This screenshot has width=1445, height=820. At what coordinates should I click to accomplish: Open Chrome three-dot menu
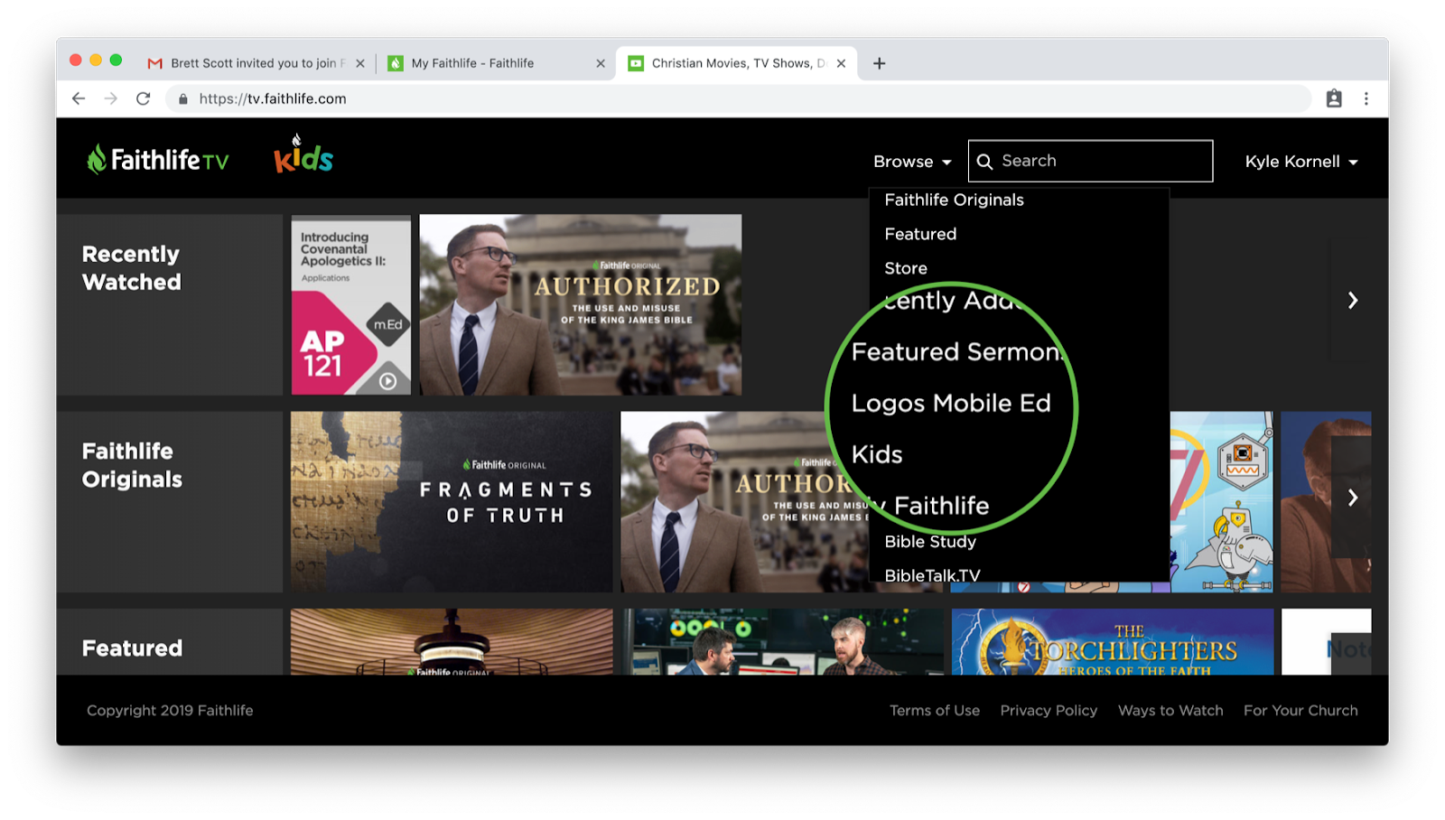pos(1366,98)
